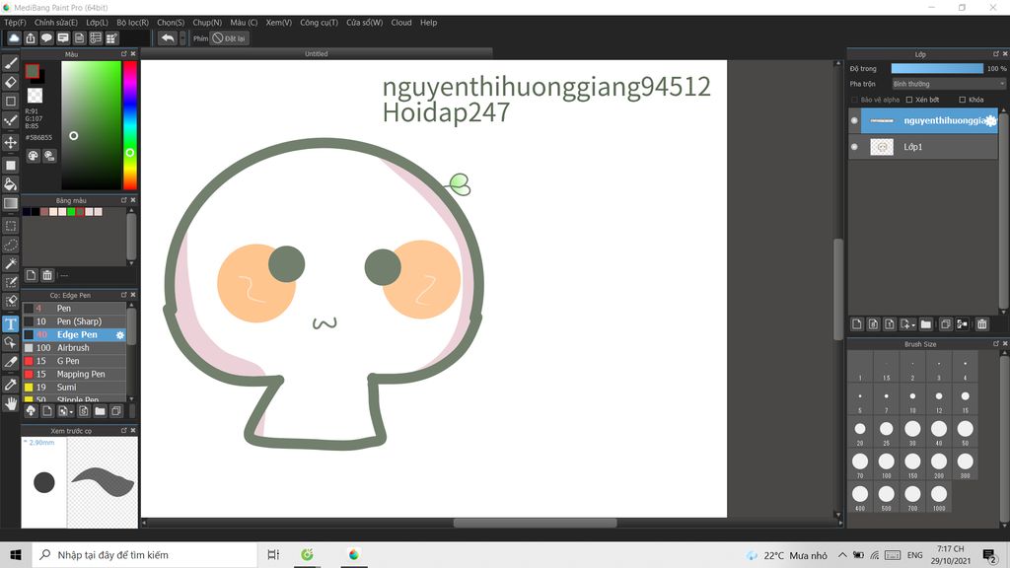The width and height of the screenshot is (1010, 568).
Task: Toggle the Xén bớt clipping checkbox
Action: (908, 100)
